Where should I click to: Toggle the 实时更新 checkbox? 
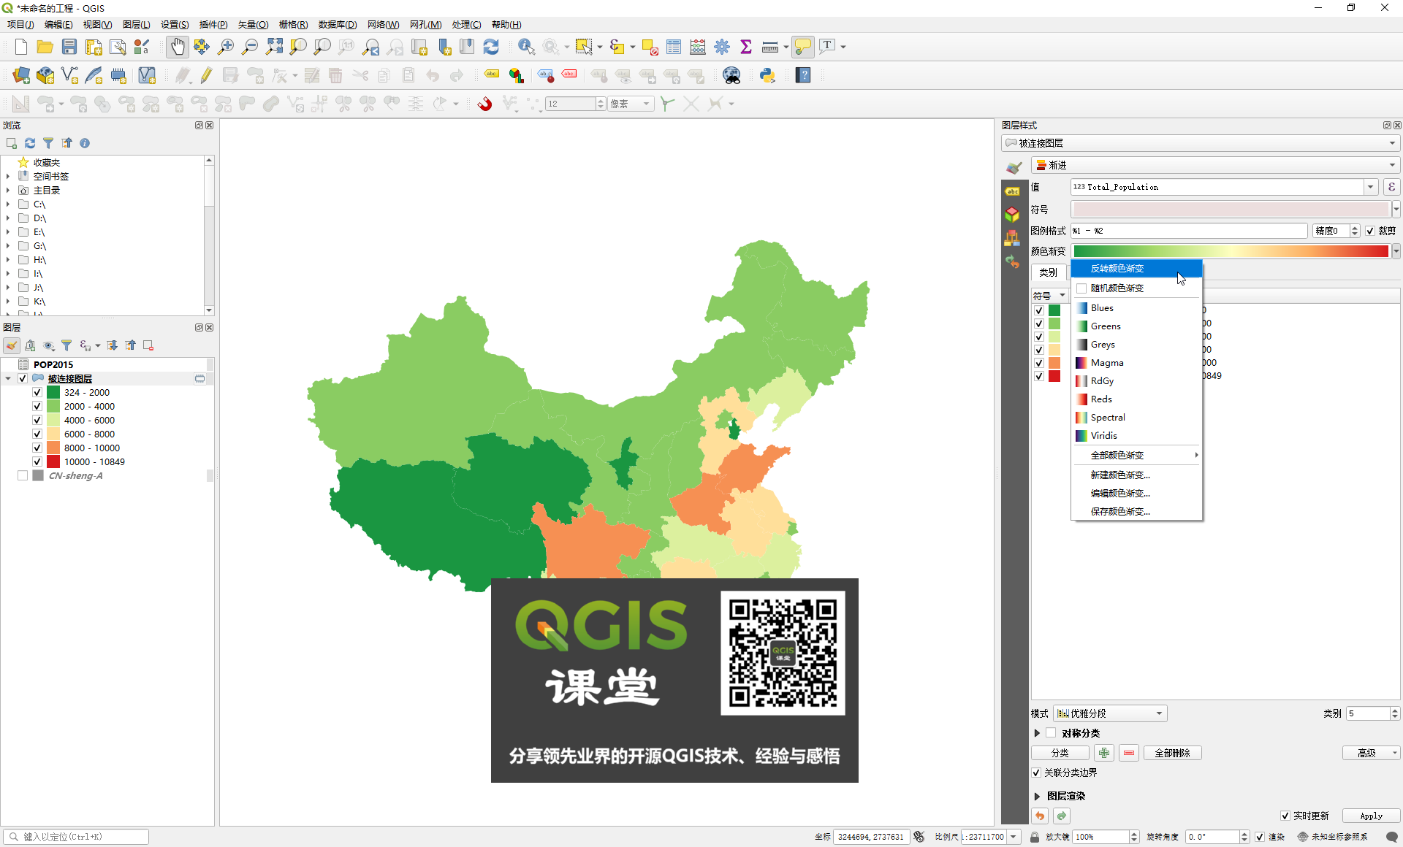(1285, 816)
